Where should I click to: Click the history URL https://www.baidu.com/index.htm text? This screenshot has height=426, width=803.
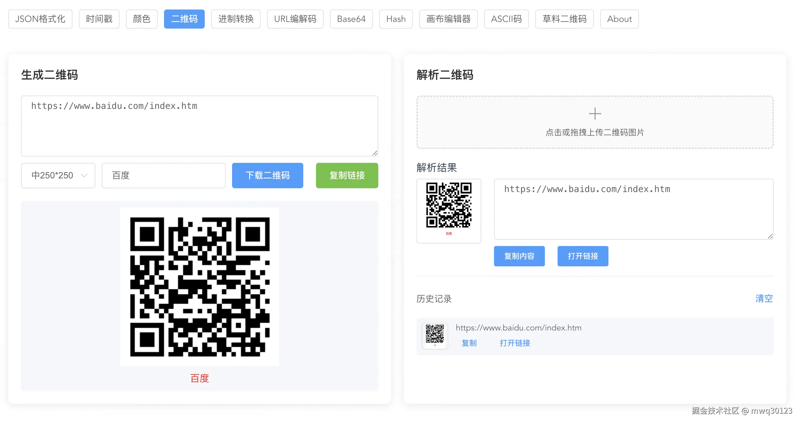[x=519, y=328]
